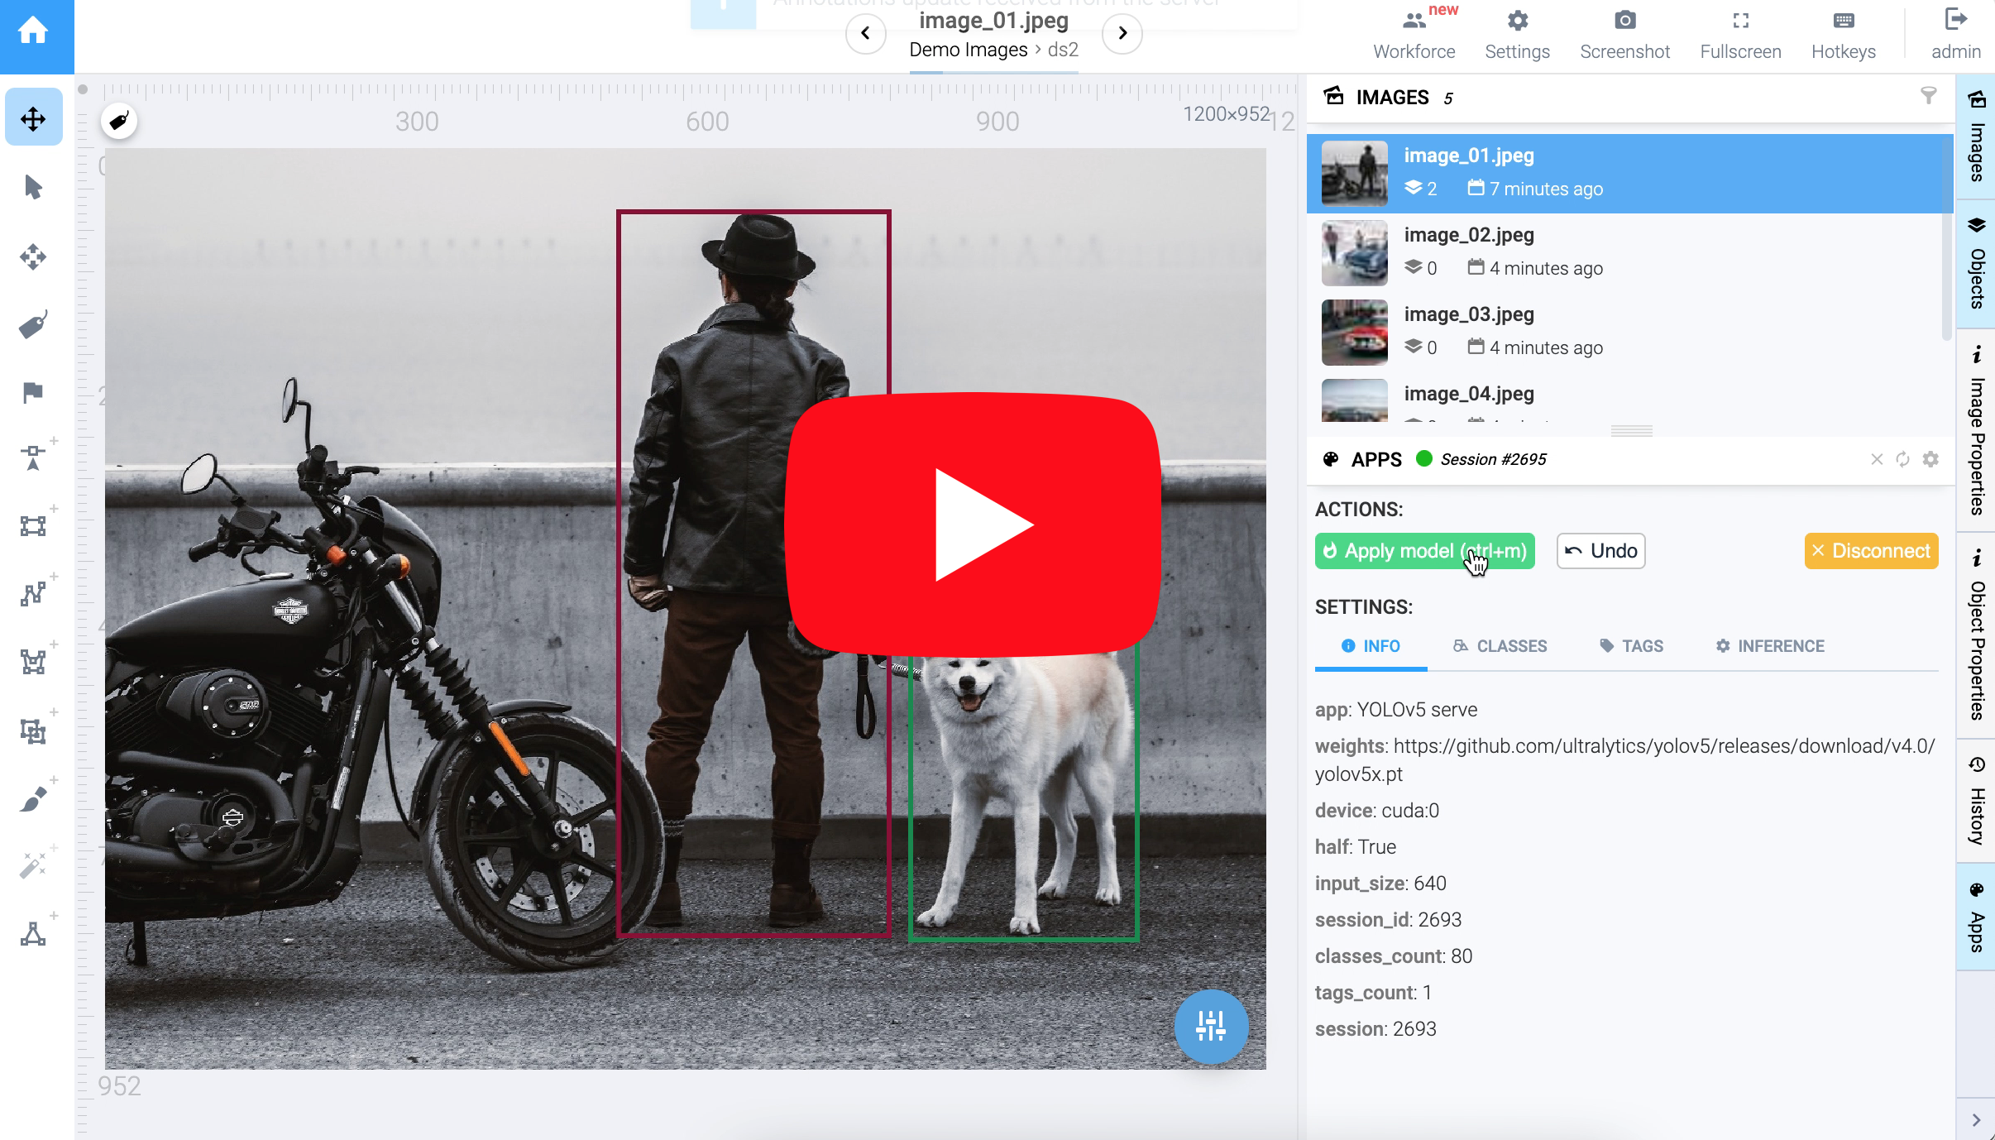1995x1140 pixels.
Task: Switch to CLASSES settings tab
Action: click(x=1500, y=646)
